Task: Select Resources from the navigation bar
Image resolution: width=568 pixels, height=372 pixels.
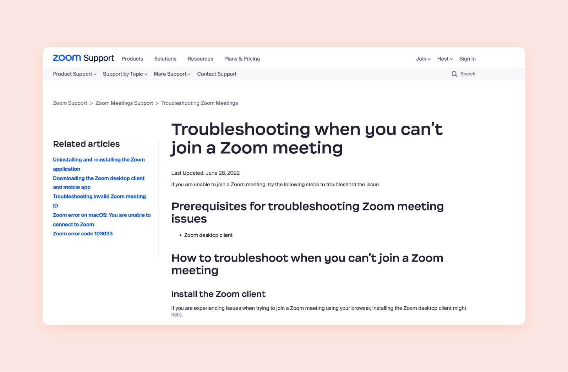Action: point(200,59)
